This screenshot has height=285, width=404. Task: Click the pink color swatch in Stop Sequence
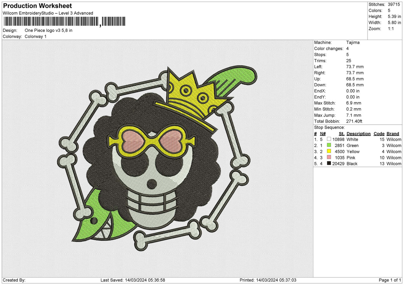tap(329, 157)
